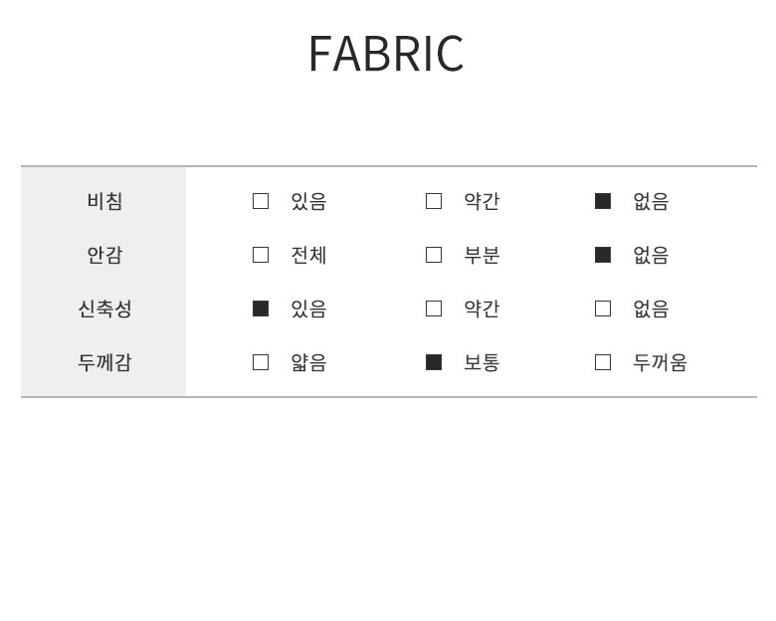This screenshot has height=621, width=776.
Task: Click the 두께감 row label
Action: coord(104,362)
